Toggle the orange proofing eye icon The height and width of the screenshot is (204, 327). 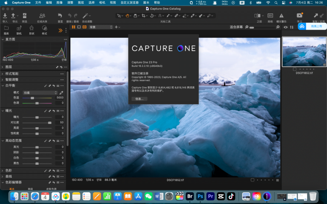coord(84,27)
